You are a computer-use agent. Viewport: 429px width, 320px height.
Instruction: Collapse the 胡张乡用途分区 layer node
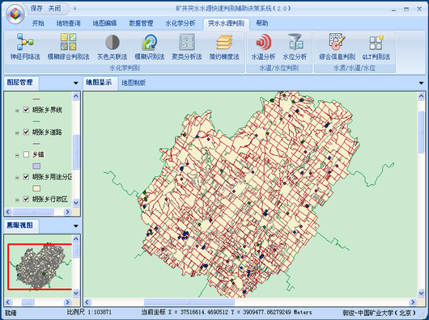click(x=17, y=178)
